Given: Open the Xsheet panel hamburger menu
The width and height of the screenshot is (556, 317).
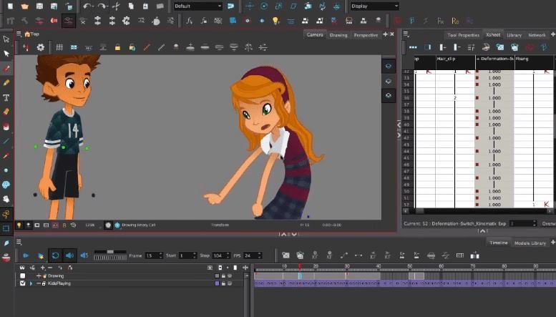Looking at the screenshot, I should coord(406,34).
